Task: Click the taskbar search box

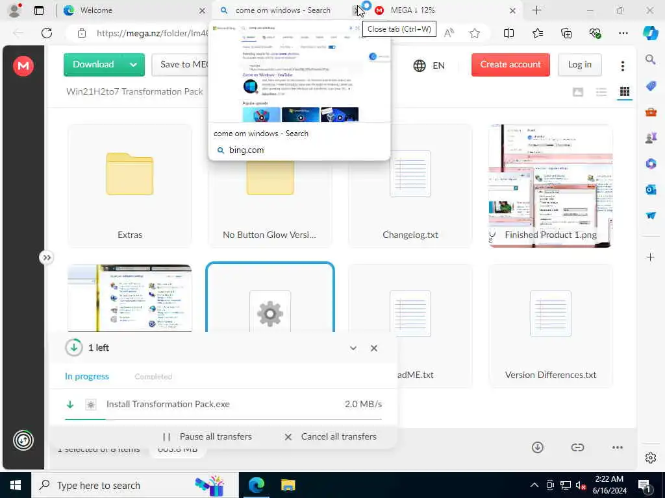Action: 134,485
